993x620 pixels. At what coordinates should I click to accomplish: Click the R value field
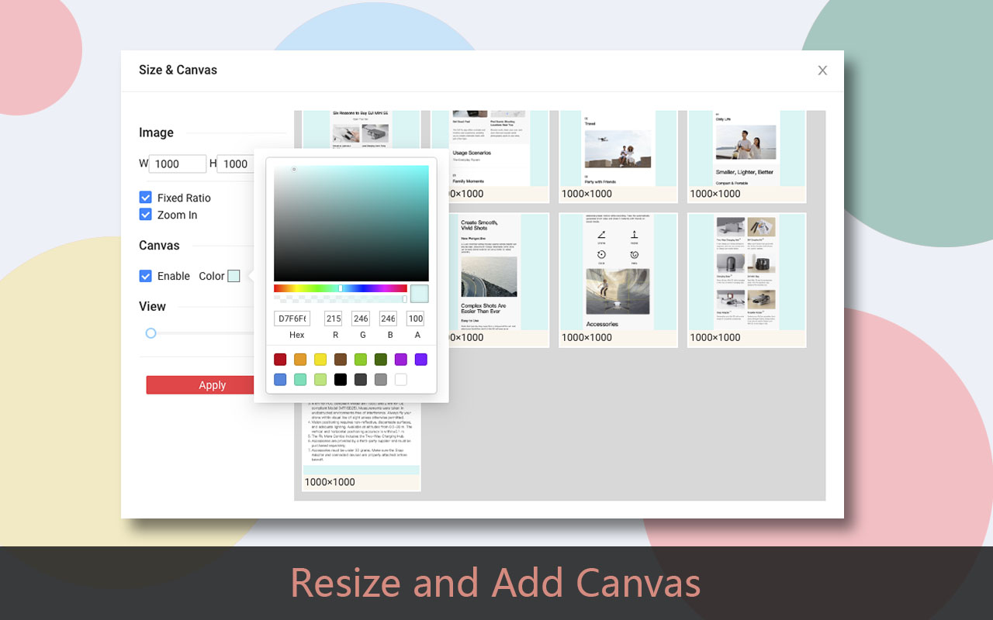pyautogui.click(x=334, y=319)
